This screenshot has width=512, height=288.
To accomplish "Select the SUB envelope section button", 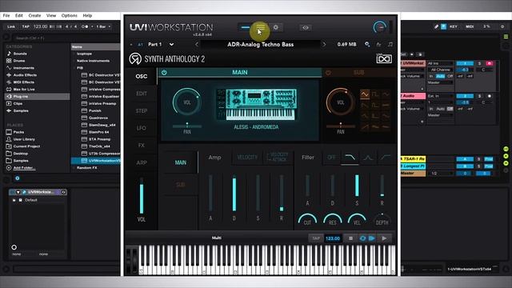I will (180, 185).
